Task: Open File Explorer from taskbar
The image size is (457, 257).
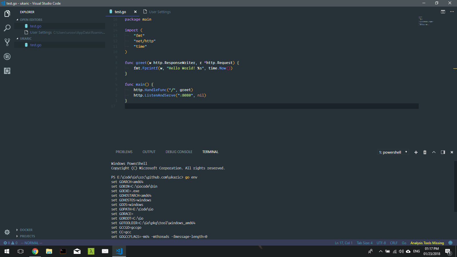Action: [x=49, y=251]
